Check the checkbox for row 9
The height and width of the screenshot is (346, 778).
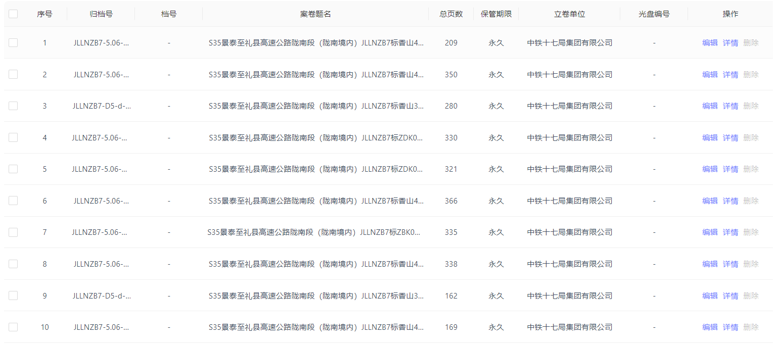(x=13, y=295)
